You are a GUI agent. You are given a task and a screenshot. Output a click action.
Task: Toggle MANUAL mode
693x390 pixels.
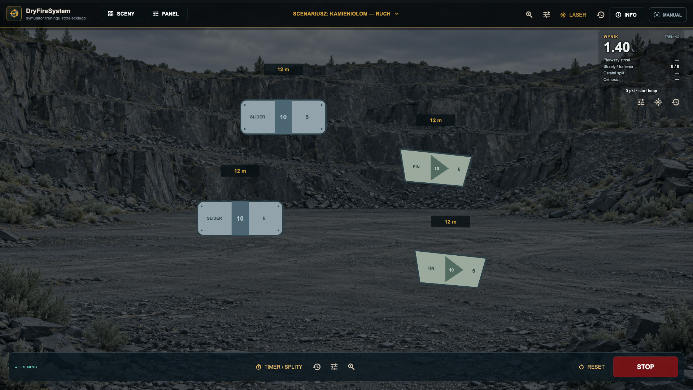click(x=668, y=15)
